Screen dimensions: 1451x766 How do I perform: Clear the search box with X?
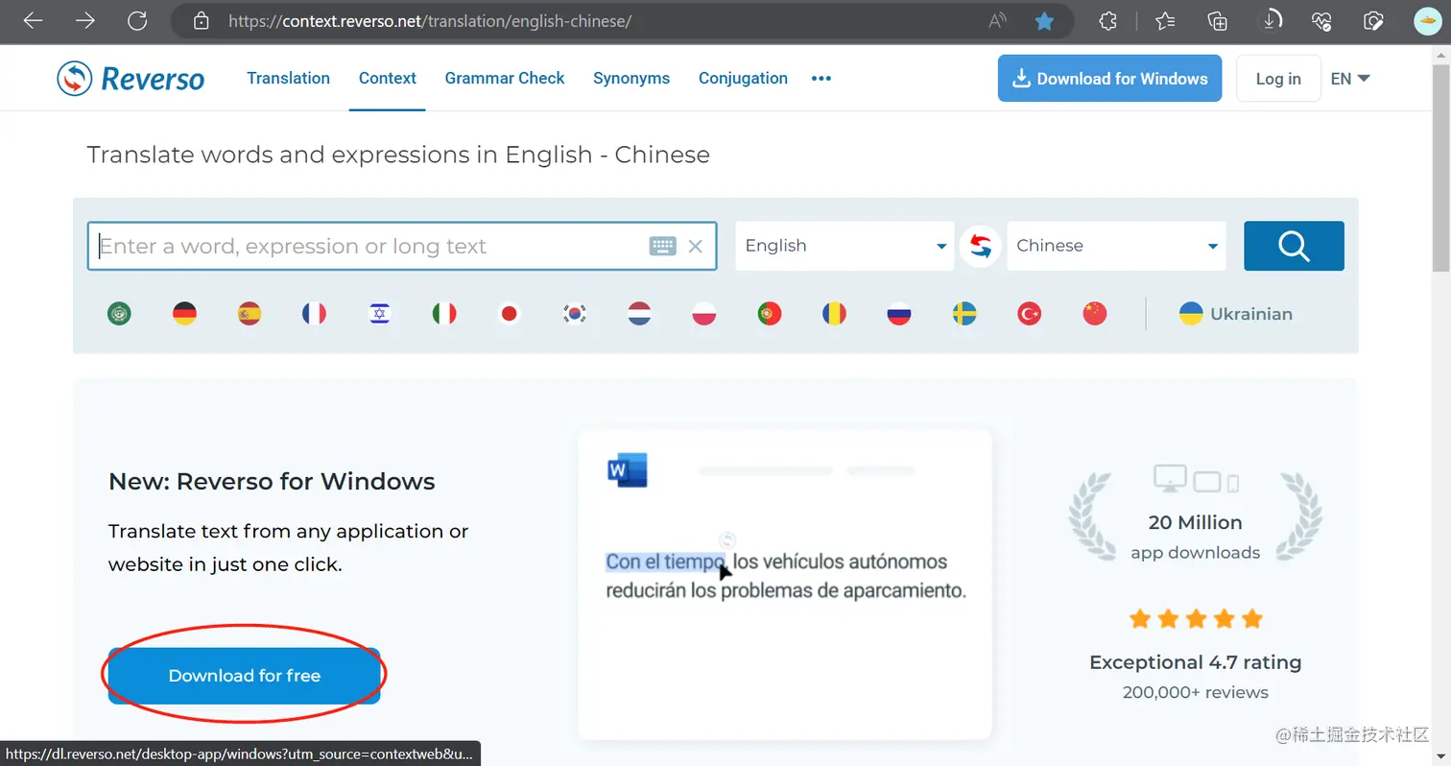coord(696,247)
